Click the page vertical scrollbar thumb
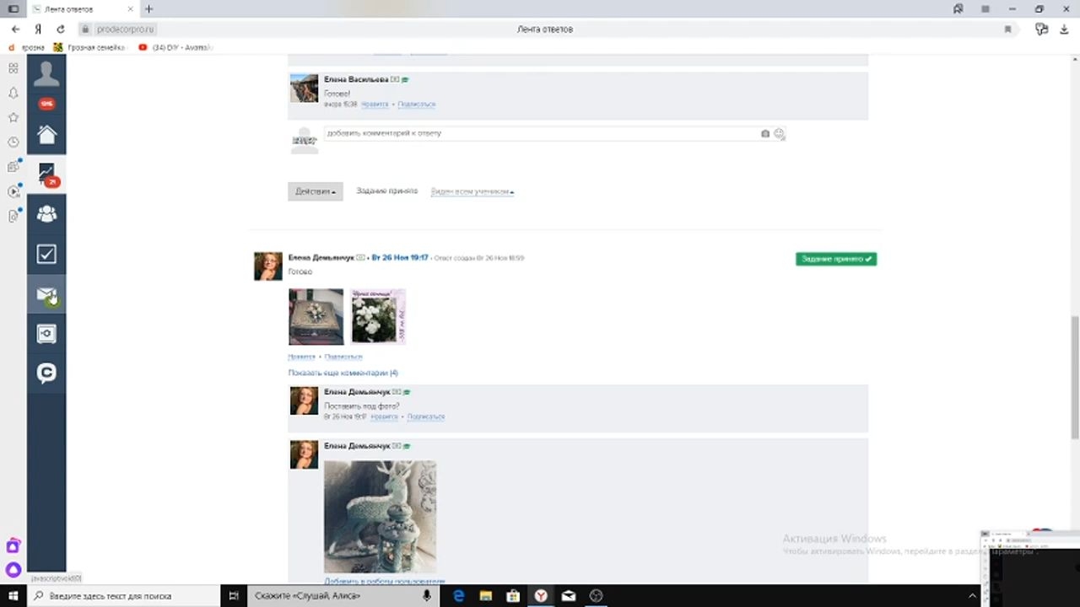The image size is (1080, 607). pos(1074,377)
